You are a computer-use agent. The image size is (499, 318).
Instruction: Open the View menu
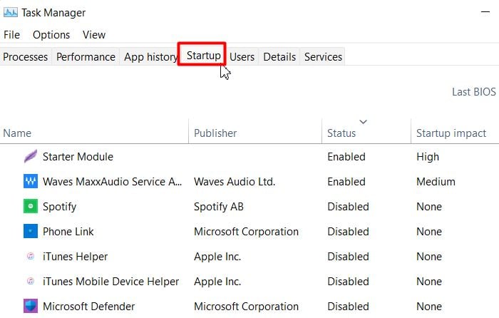tap(94, 35)
